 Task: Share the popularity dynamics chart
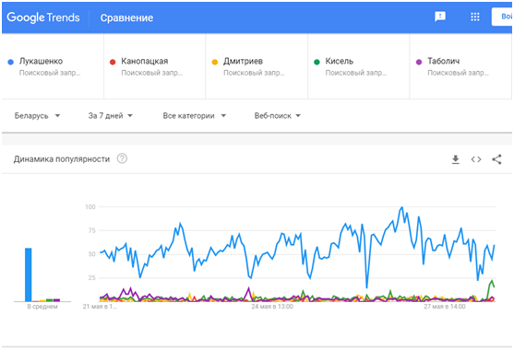[496, 159]
